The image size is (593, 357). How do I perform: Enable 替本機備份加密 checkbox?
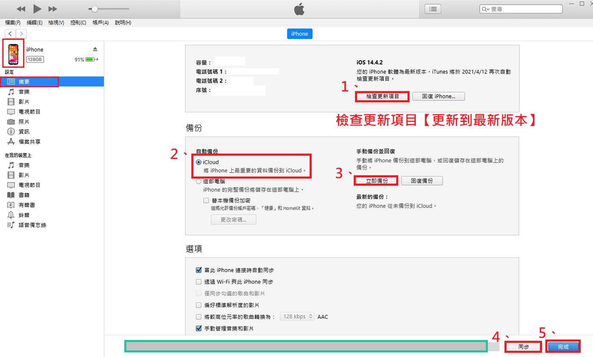pos(206,201)
